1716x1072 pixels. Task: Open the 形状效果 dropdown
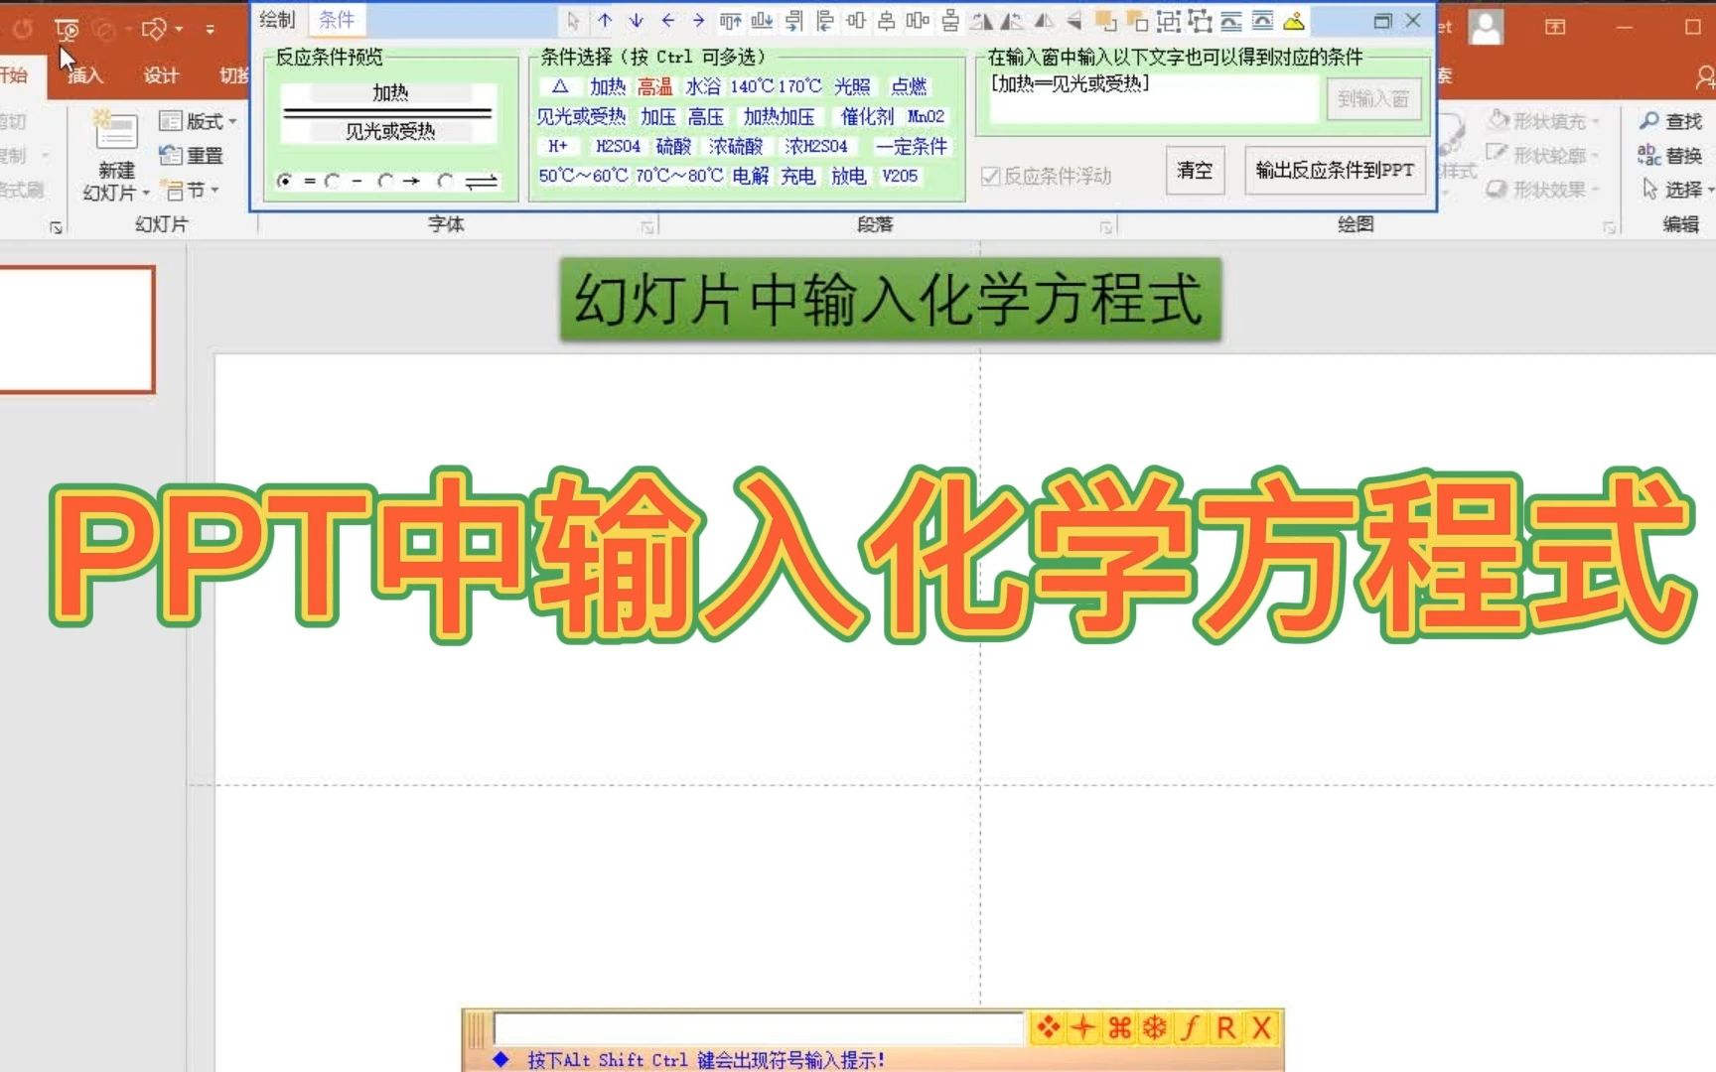click(1542, 189)
